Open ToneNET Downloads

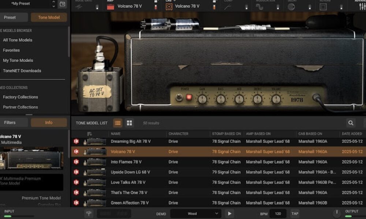click(22, 70)
